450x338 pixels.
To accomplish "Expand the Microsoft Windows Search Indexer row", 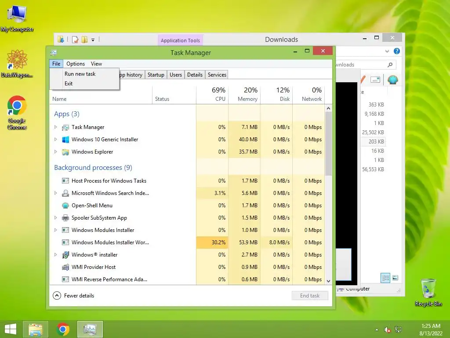I will pos(56,193).
